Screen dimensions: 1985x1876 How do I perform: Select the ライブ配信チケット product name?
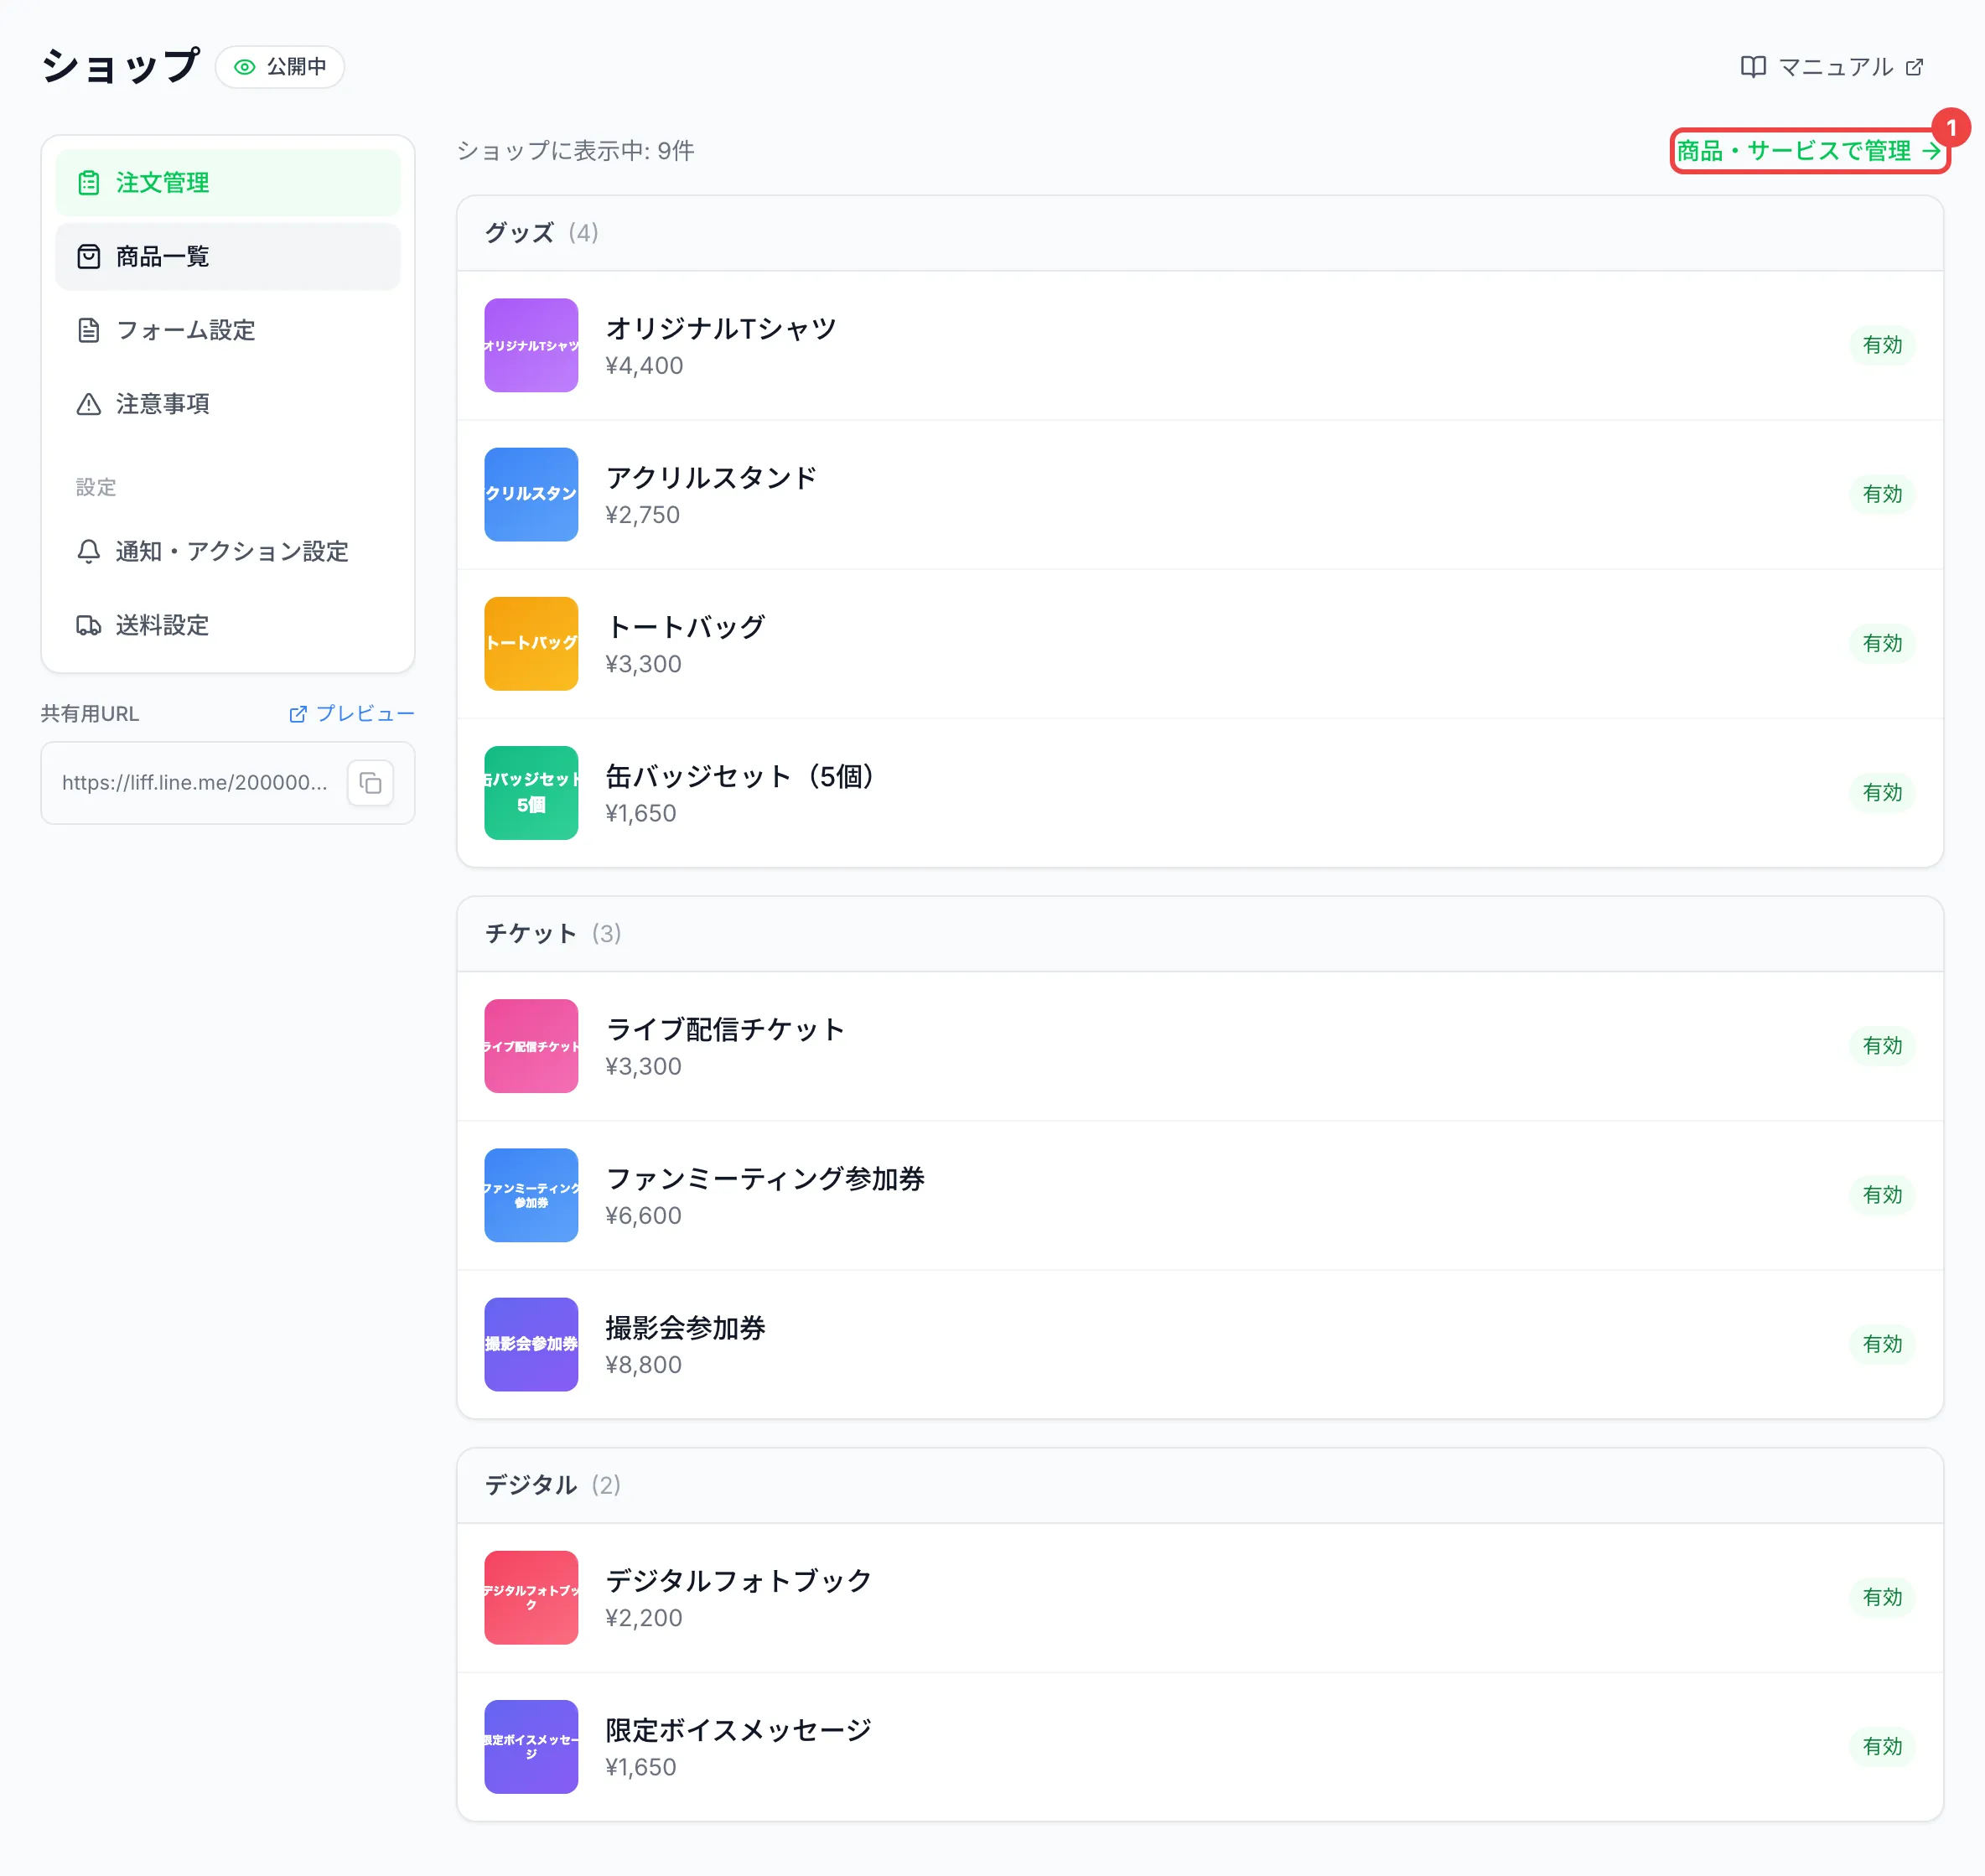click(x=726, y=1029)
